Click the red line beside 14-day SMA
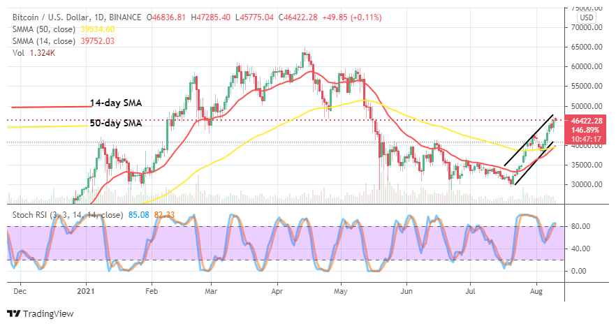616x326 pixels. [49, 107]
